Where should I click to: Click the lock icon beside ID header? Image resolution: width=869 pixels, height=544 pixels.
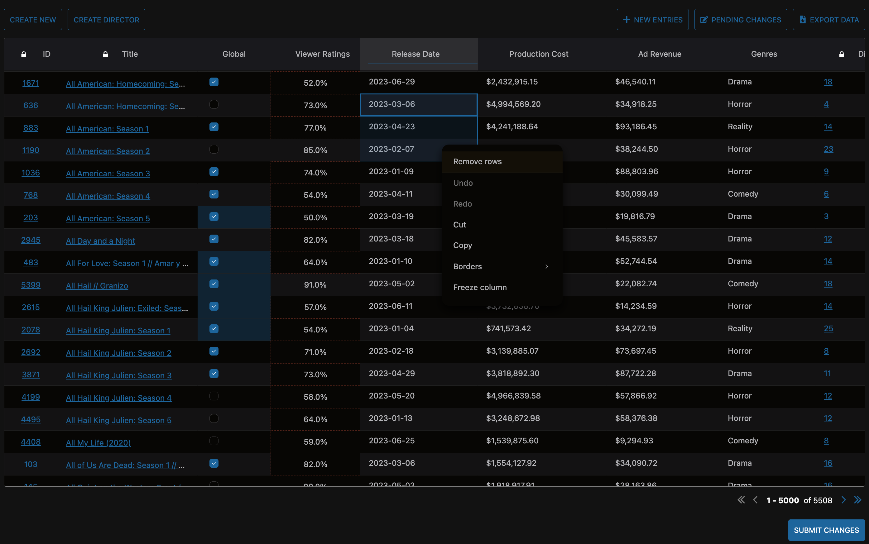24,54
